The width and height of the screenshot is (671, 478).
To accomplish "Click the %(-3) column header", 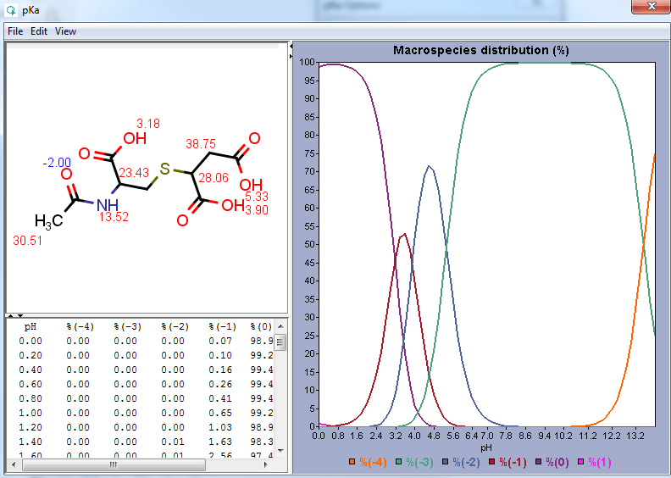I will tap(128, 327).
